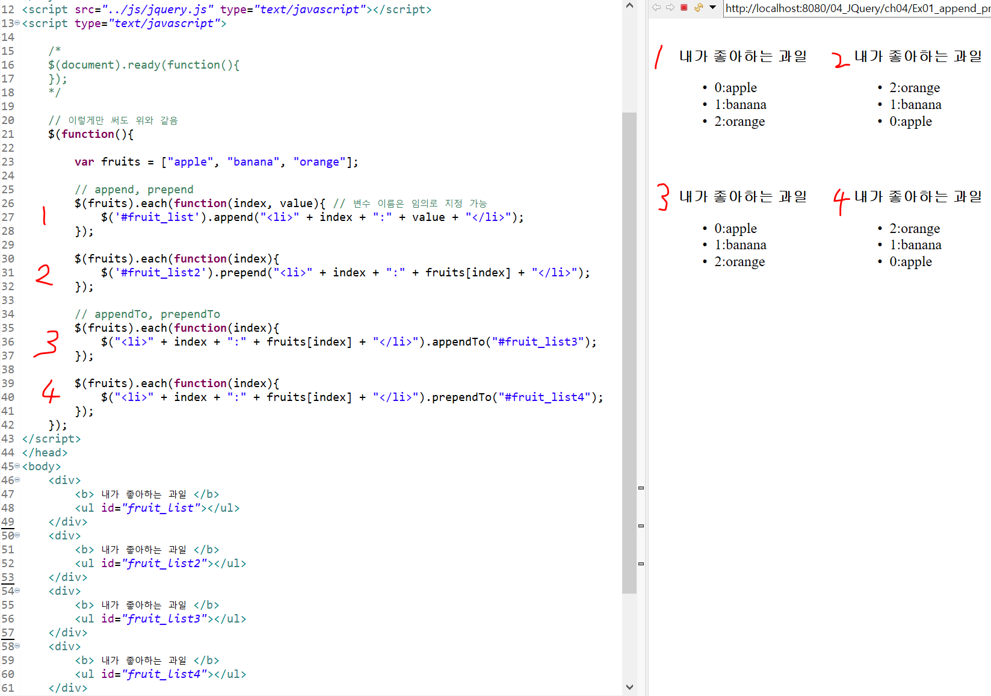991x696 pixels.
Task: Click the third overview ruler marker
Action: [x=641, y=564]
